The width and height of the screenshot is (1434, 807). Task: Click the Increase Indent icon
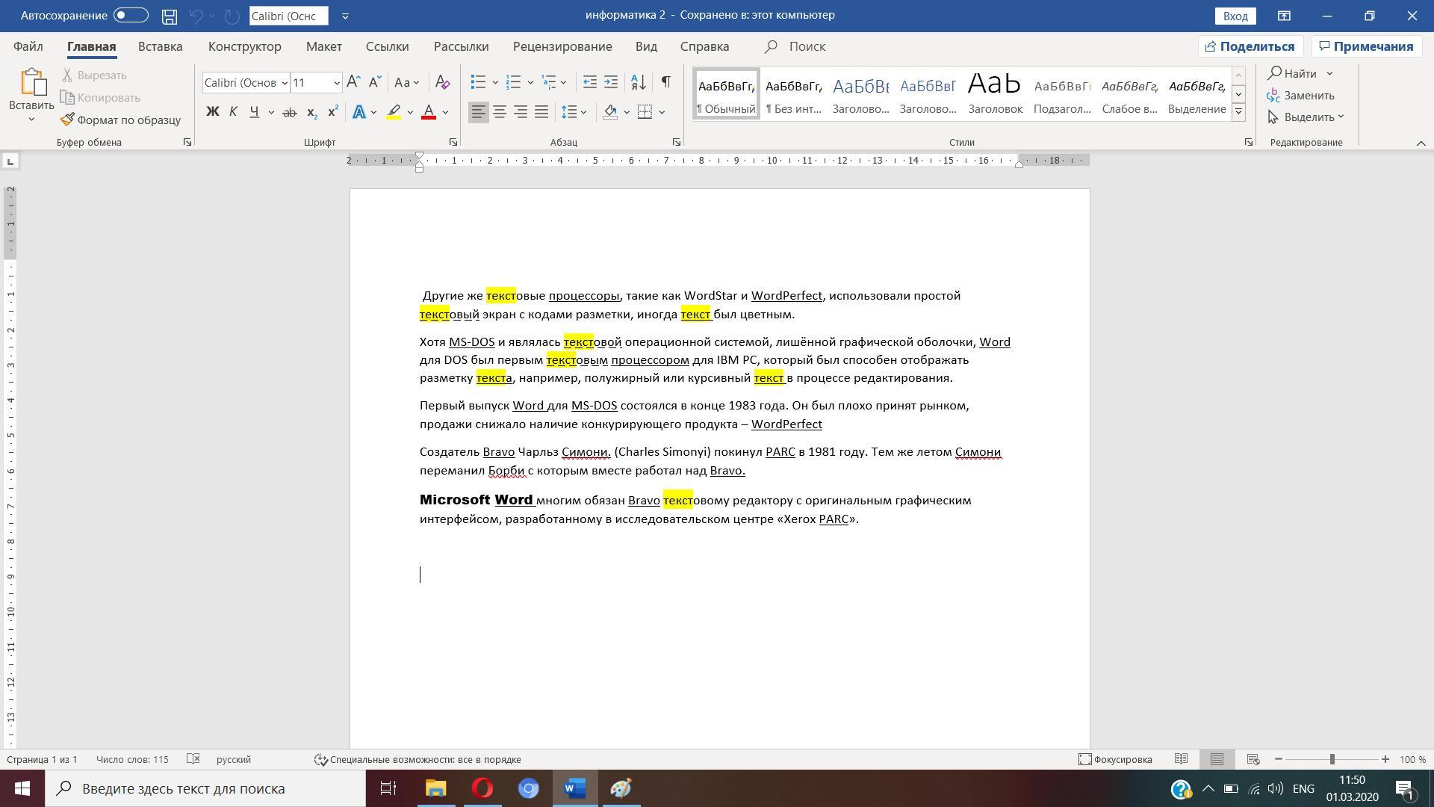pyautogui.click(x=611, y=82)
